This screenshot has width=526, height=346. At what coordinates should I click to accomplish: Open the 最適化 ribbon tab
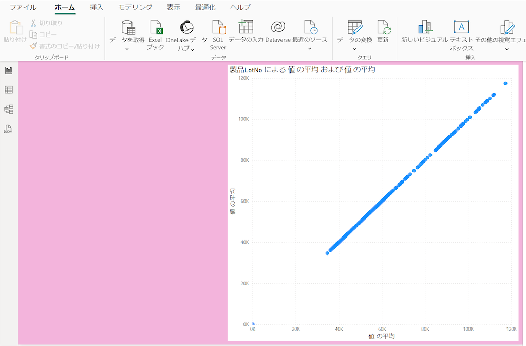coord(205,7)
